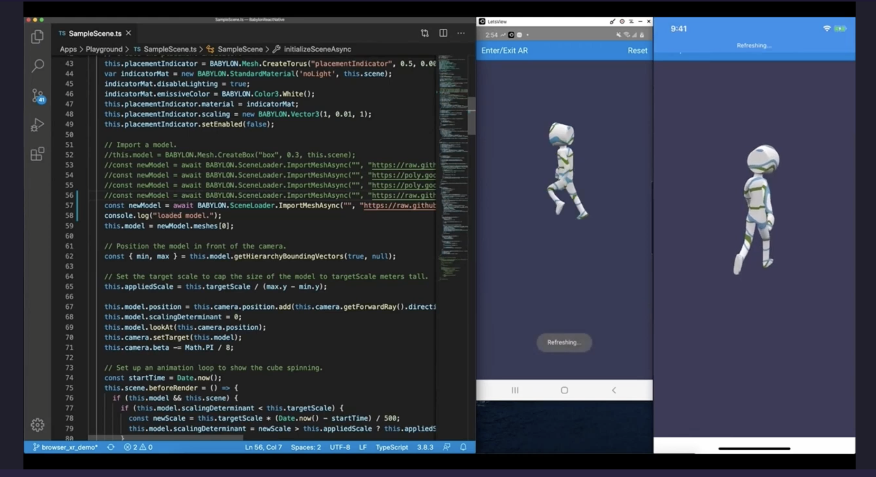Tap the Android home navigation button

(564, 390)
